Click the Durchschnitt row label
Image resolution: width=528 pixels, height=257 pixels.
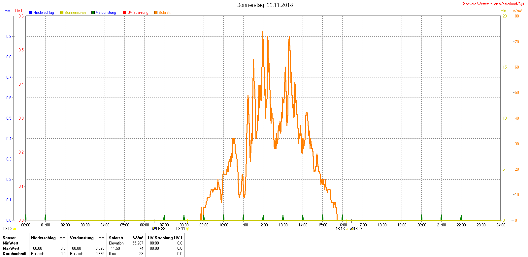coord(15,254)
